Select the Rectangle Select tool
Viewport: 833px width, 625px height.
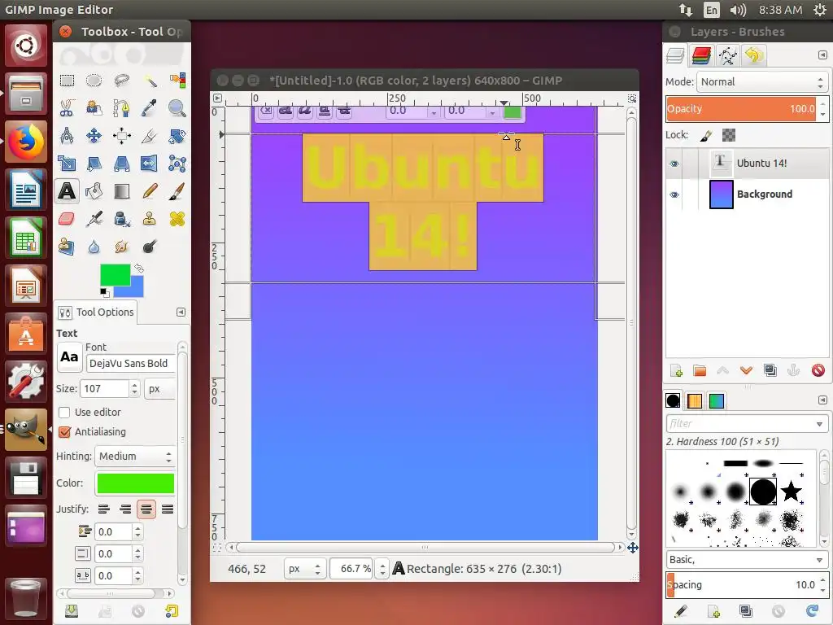[x=67, y=81]
